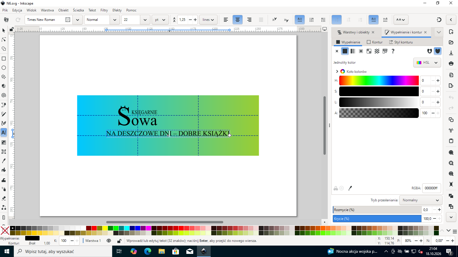Click the no paint X icon
458x257 pixels.
tap(337, 51)
